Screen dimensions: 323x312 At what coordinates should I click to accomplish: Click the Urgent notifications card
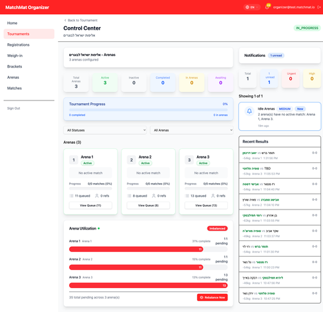[291, 79]
